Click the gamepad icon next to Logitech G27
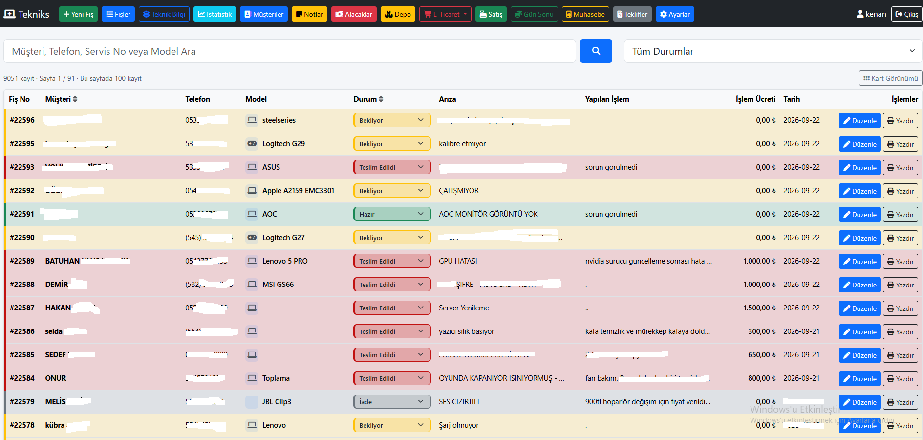This screenshot has height=440, width=923. pyautogui.click(x=252, y=238)
